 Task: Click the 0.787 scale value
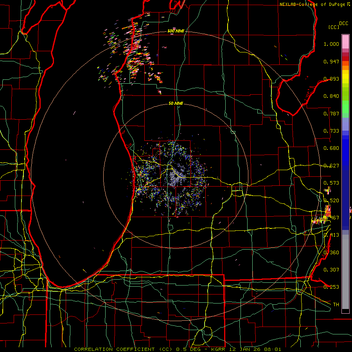click(x=331, y=113)
